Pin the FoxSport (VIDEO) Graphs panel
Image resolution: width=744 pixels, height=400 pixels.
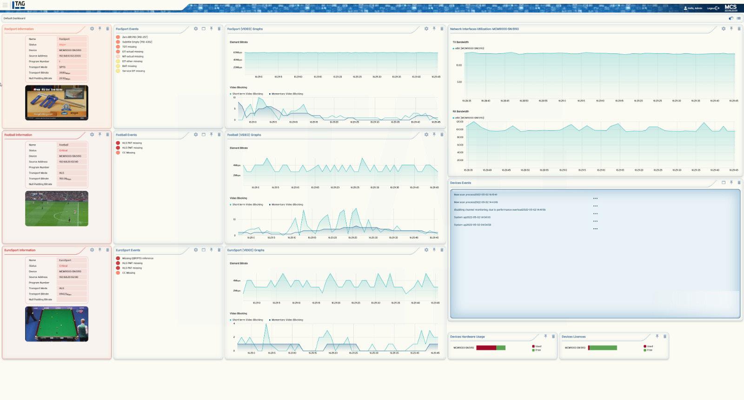434,29
